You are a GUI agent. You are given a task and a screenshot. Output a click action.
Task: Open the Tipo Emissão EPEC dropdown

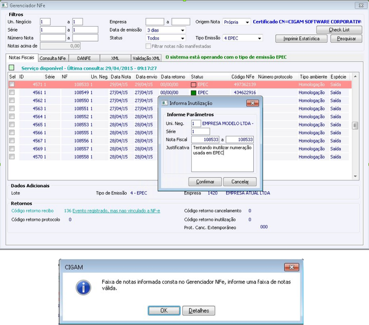[259, 38]
